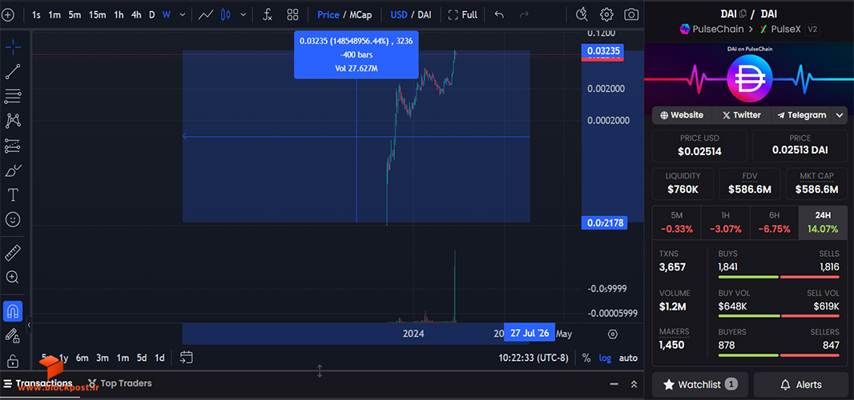Switch to the Top Traders tab
Viewport: 854px width, 400px height.
pos(119,383)
